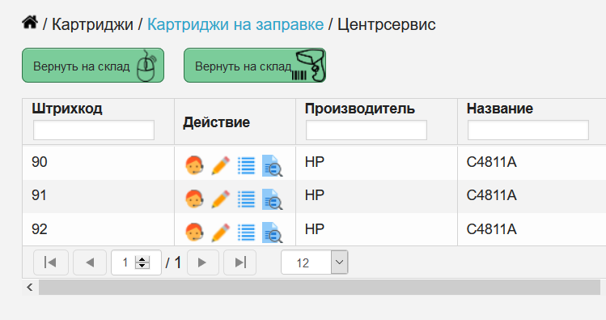Select C4811A cell in row 92
606x320 pixels.
coord(532,229)
